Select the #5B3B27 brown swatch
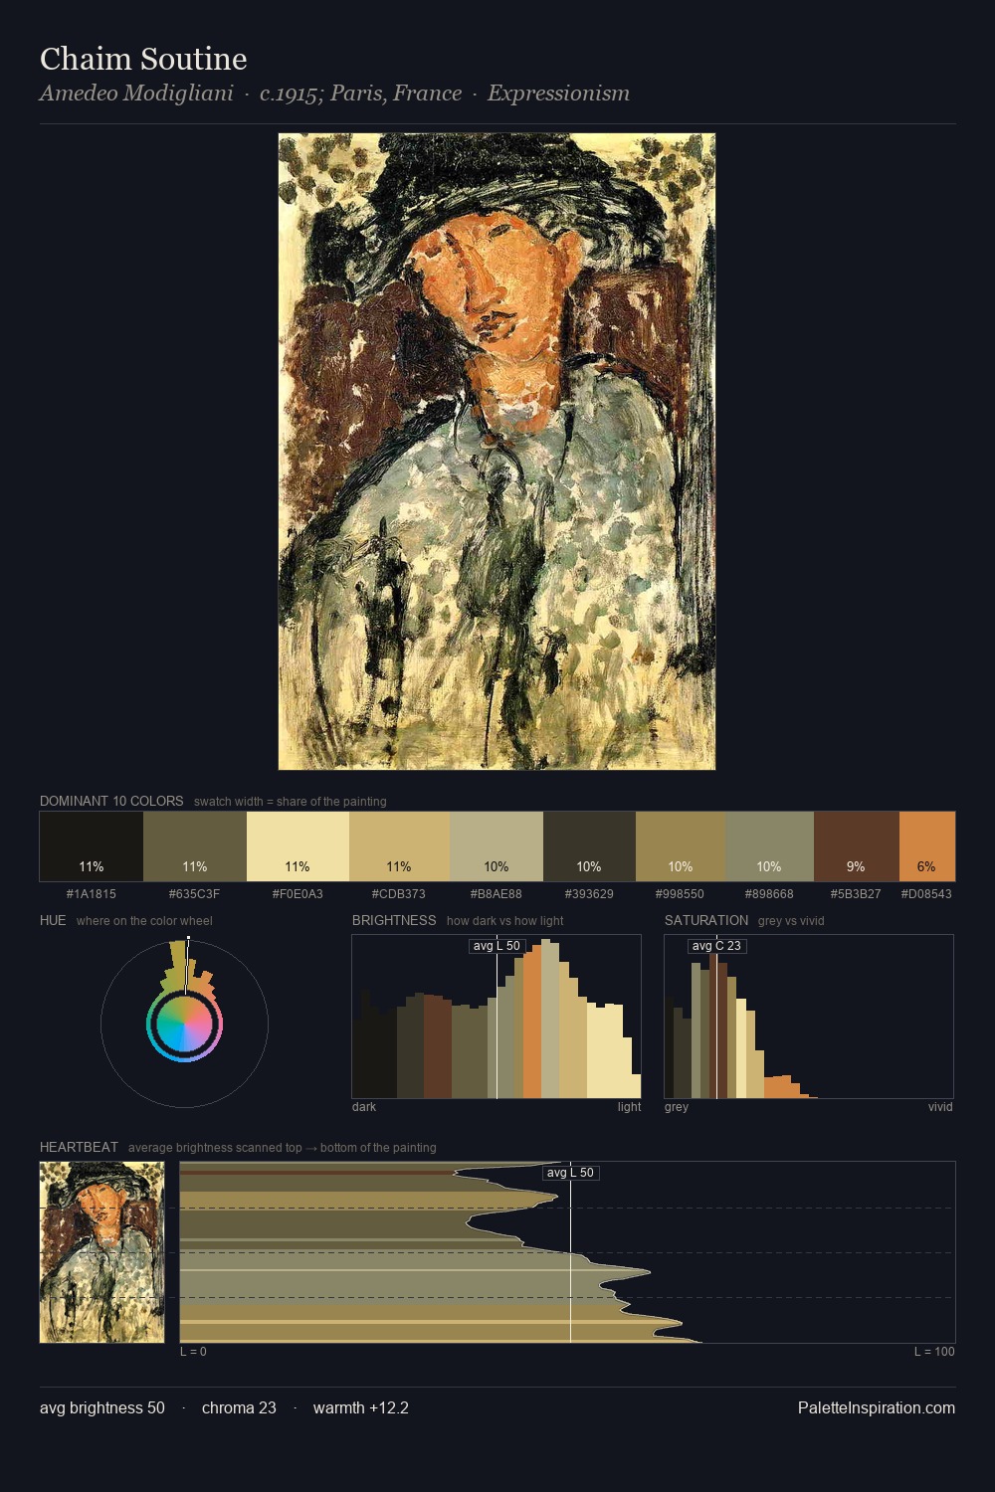Image resolution: width=995 pixels, height=1492 pixels. coord(857,846)
